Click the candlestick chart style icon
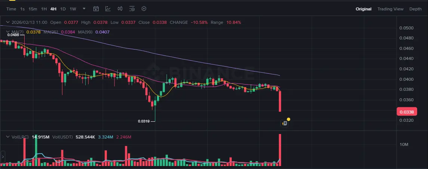This screenshot has width=428, height=169. (x=120, y=9)
